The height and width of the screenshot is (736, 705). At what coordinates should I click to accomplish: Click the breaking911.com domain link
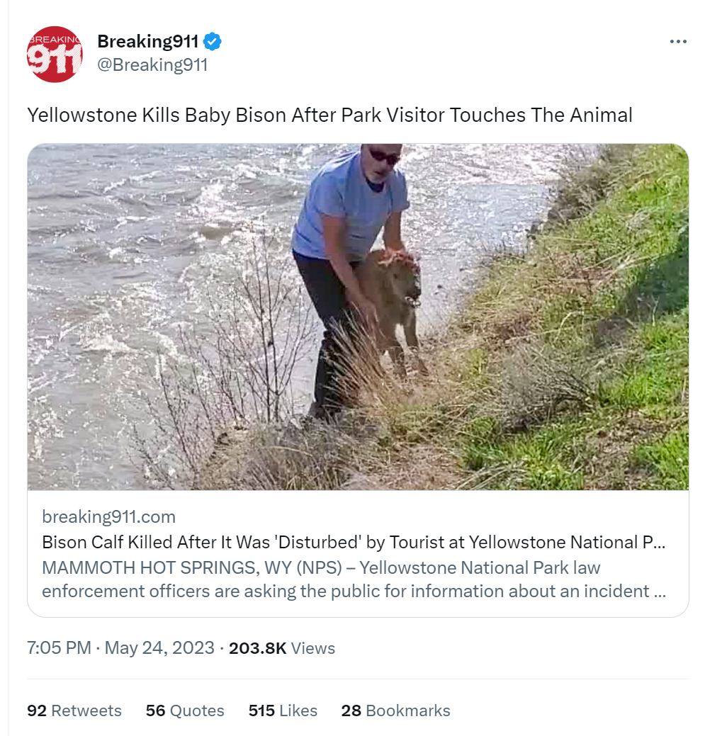pyautogui.click(x=109, y=516)
